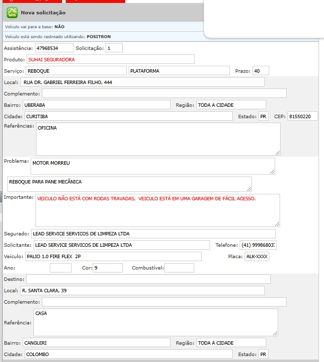Click the PLATAFORMA service type field

(179, 71)
